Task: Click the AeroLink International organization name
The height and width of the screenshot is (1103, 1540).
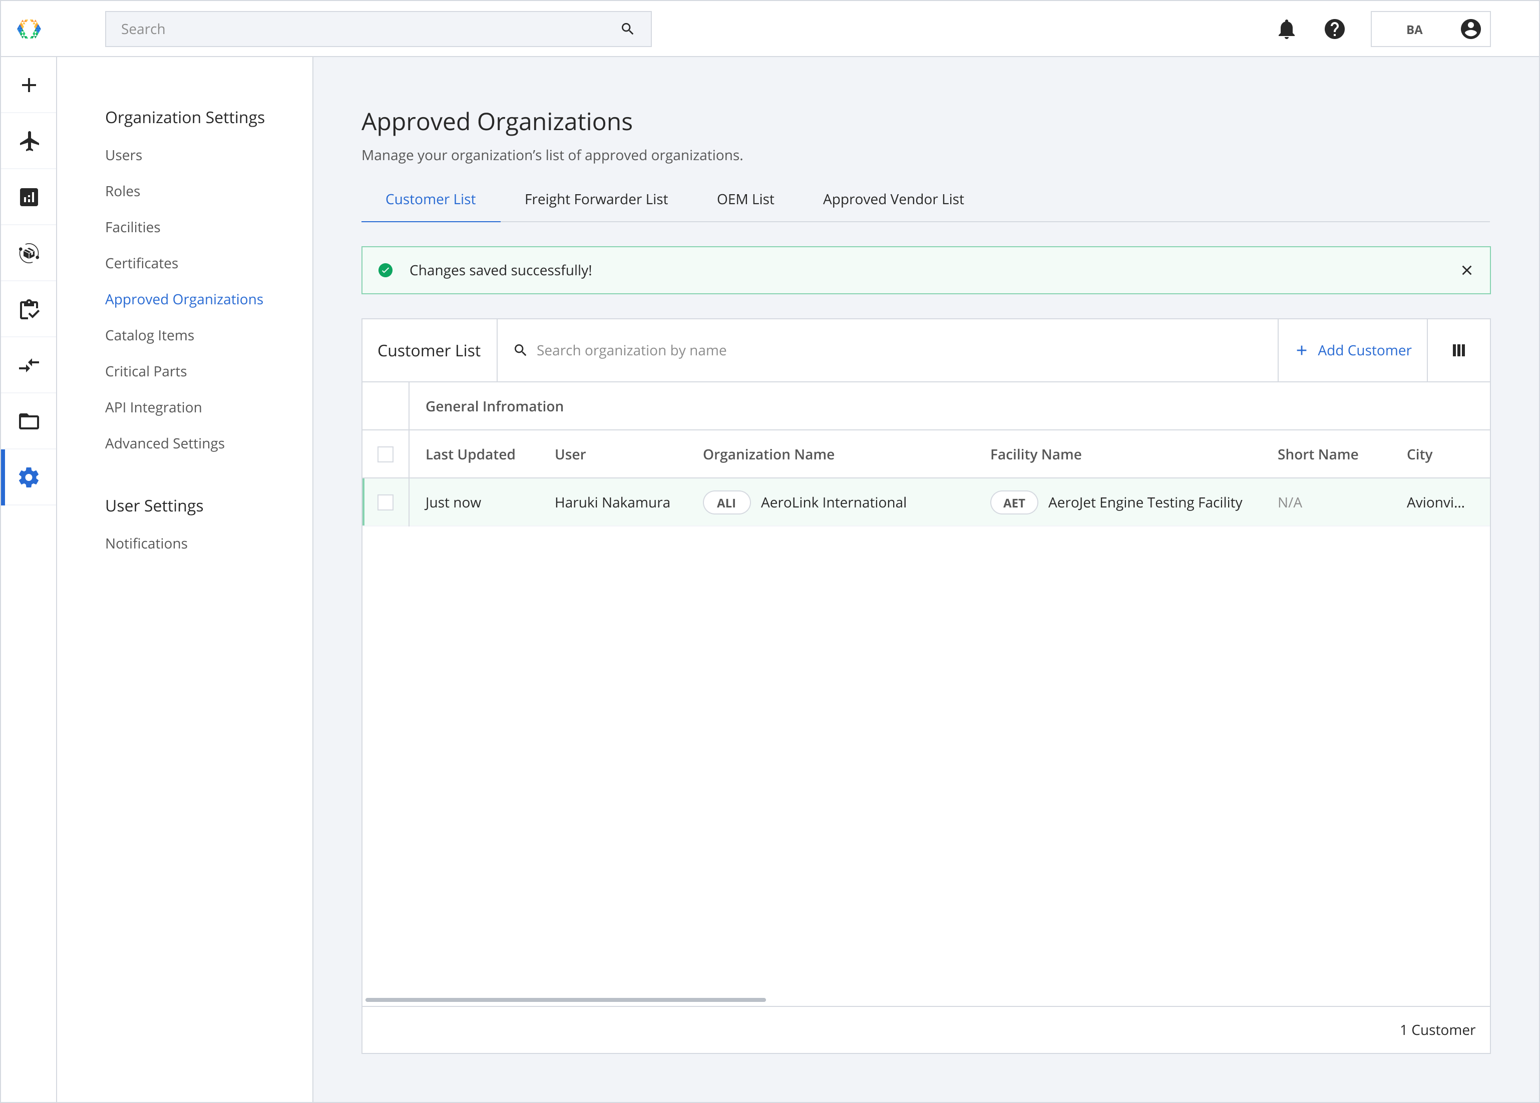Action: [x=833, y=502]
